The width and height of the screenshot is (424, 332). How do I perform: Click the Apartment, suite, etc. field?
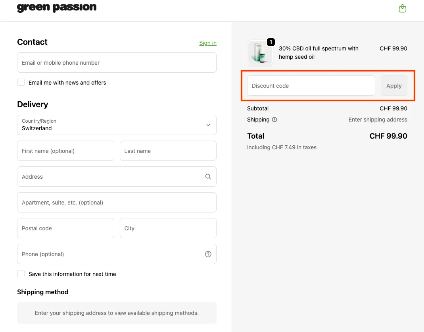click(x=117, y=202)
